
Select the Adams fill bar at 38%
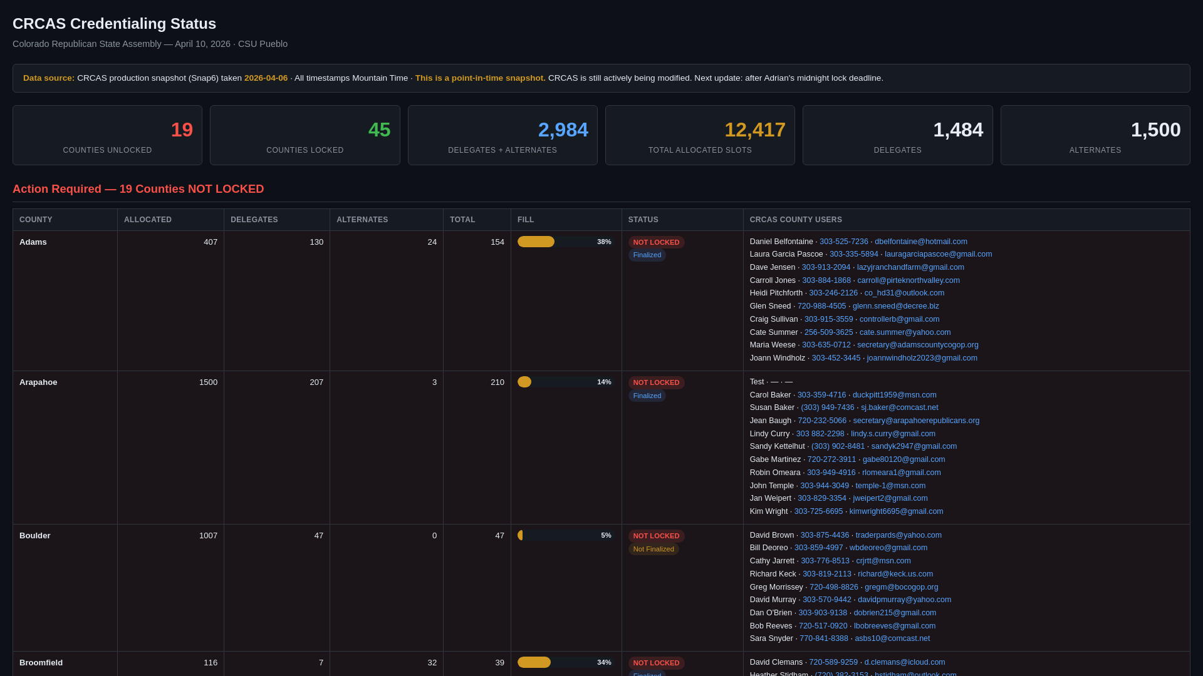tap(565, 242)
